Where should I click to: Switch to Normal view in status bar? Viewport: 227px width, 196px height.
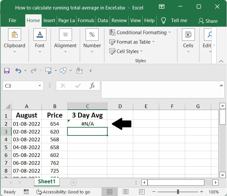point(110,192)
